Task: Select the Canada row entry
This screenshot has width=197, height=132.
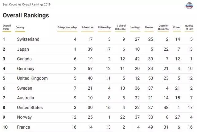Action: (x=24, y=59)
